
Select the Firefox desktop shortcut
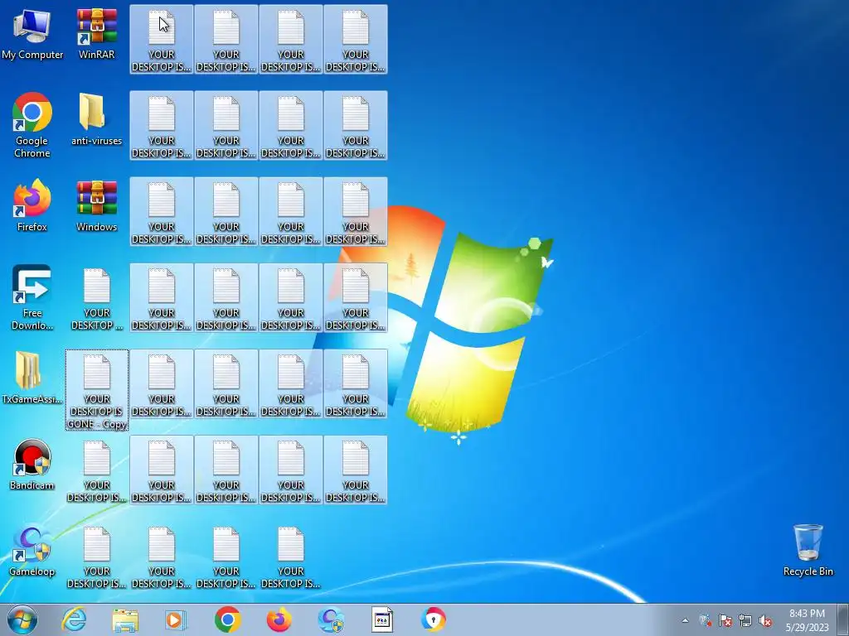coord(32,206)
